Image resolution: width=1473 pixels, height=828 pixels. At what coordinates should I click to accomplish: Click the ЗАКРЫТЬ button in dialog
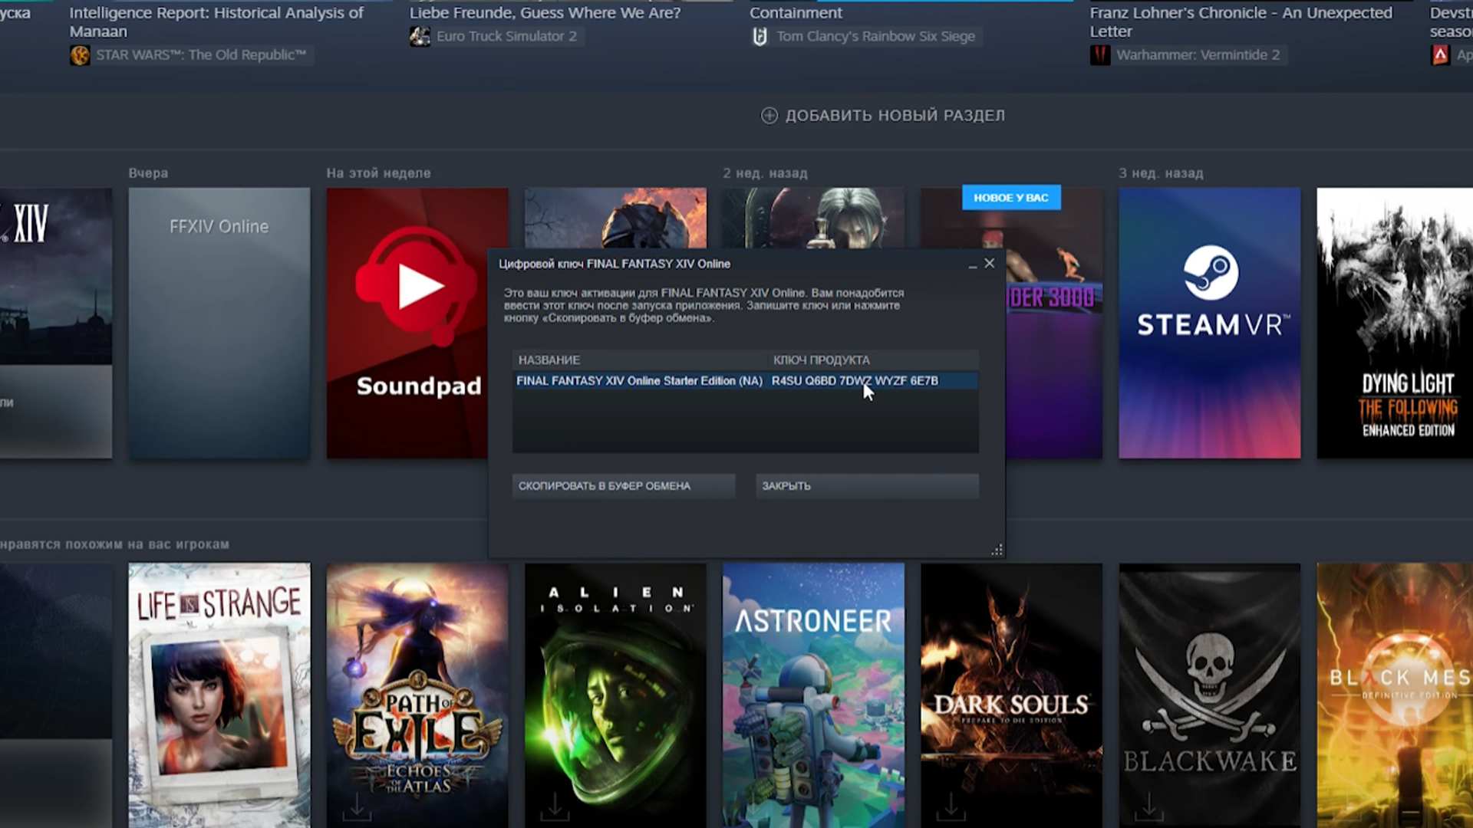tap(867, 486)
